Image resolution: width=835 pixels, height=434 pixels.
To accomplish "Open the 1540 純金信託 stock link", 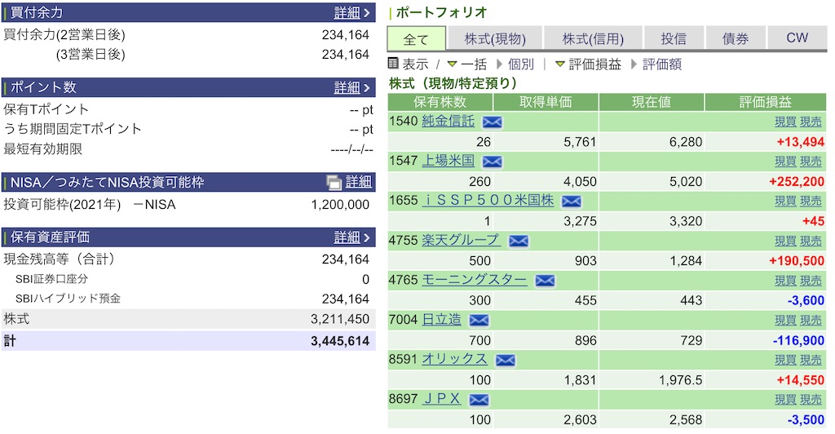I will [448, 122].
